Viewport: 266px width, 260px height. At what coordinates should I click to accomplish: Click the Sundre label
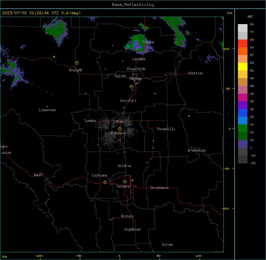pyautogui.click(x=90, y=121)
